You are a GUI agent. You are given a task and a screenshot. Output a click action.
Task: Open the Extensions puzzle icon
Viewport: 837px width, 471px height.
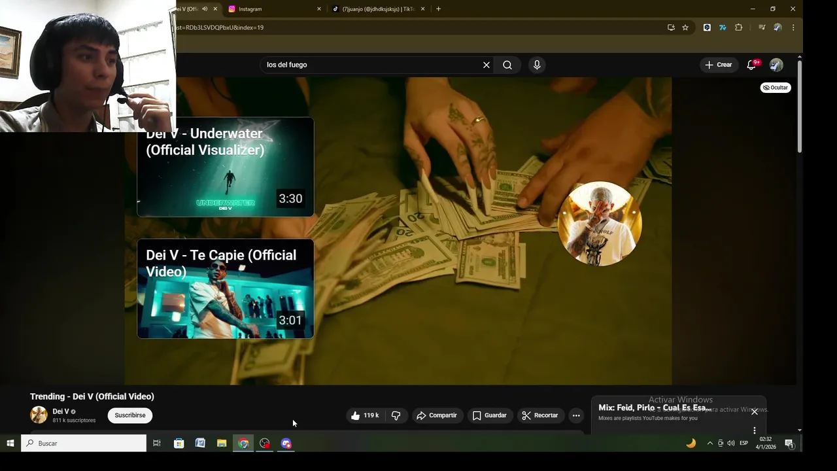point(739,27)
